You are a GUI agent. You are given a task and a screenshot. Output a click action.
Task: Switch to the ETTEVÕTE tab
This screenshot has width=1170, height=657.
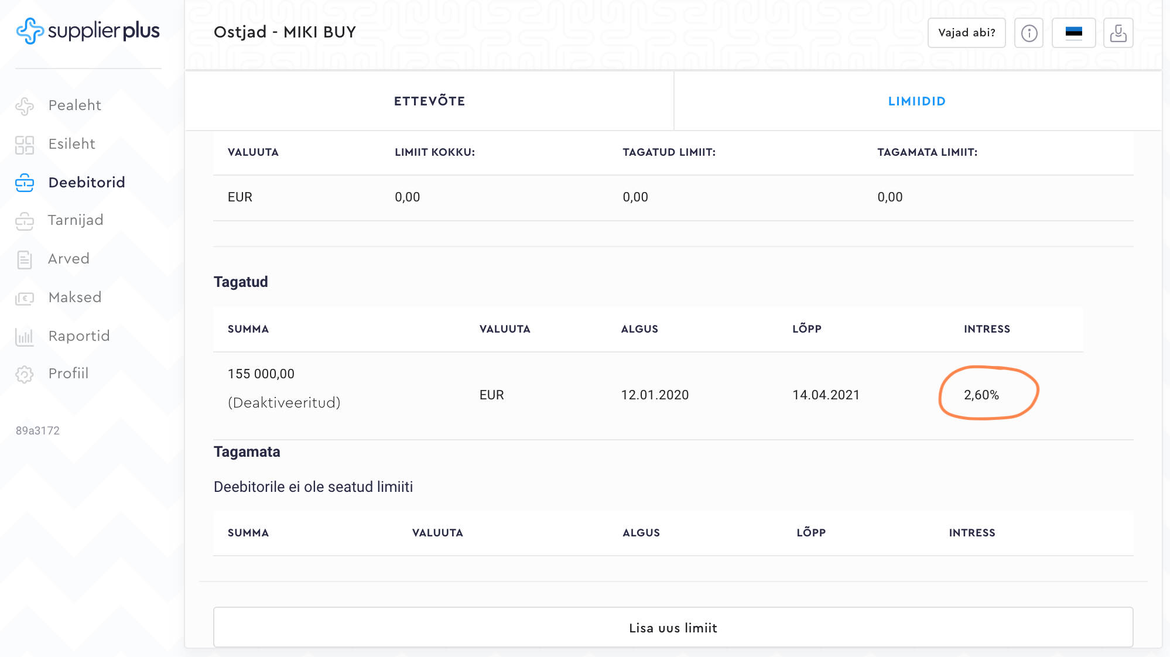(429, 101)
